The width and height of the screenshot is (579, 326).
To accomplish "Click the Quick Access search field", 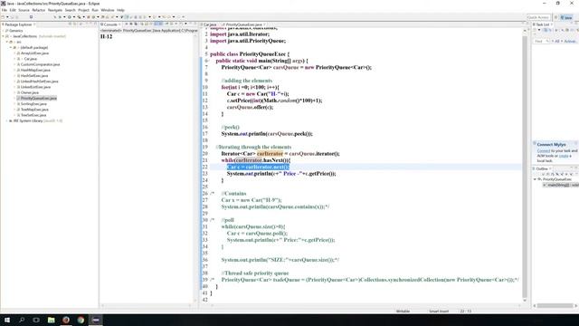I will [x=538, y=17].
